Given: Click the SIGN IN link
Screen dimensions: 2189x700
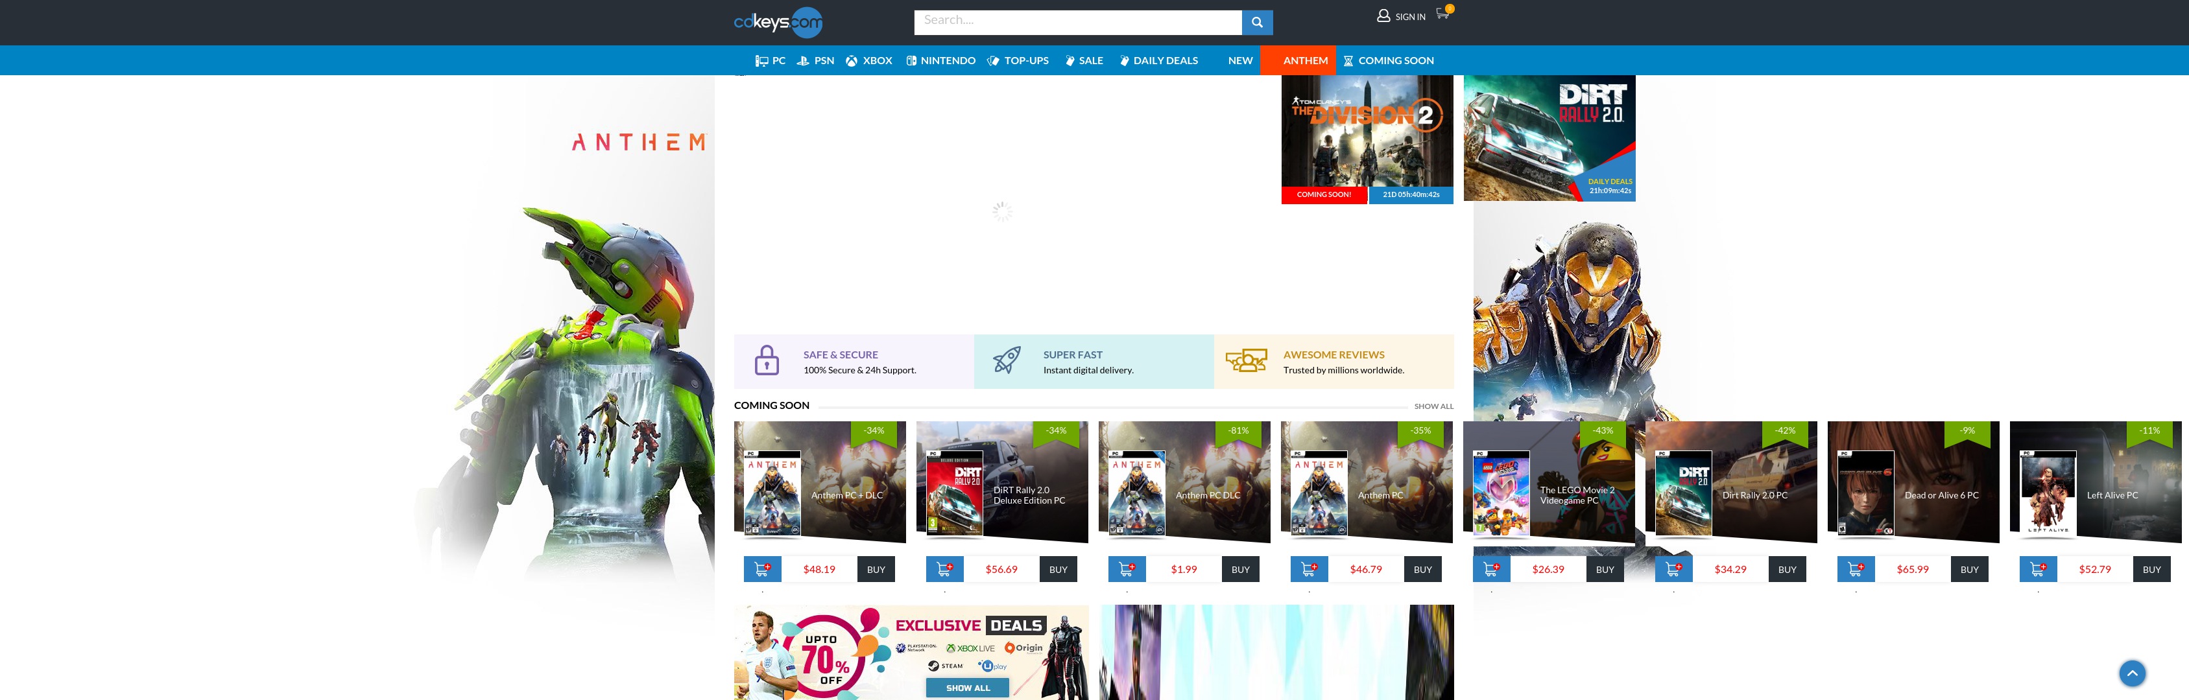Looking at the screenshot, I should (1410, 17).
